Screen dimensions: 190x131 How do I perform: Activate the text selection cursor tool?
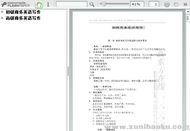(x=48, y=4)
